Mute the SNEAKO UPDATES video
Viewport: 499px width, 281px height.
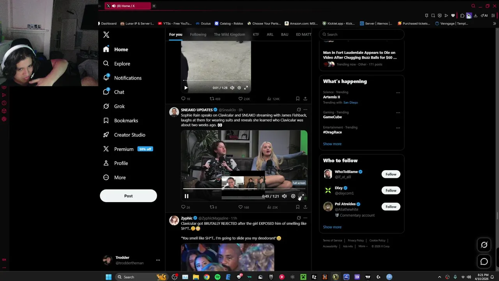284,196
